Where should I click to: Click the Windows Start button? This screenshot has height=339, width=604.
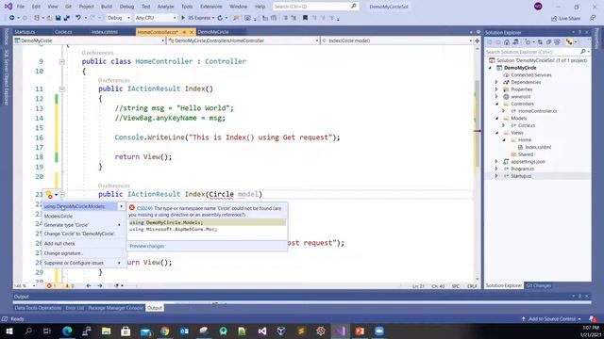8,331
